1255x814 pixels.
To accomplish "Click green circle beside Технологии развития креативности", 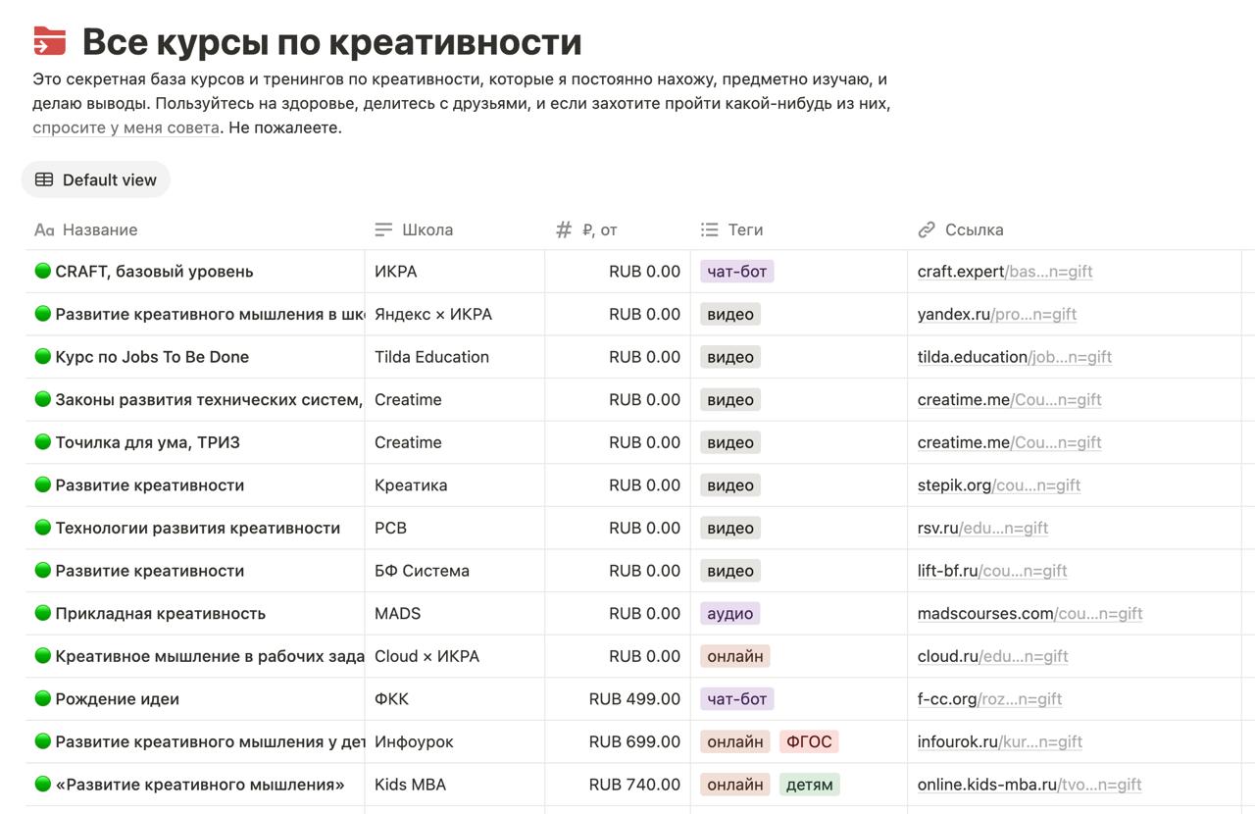I will click(42, 527).
